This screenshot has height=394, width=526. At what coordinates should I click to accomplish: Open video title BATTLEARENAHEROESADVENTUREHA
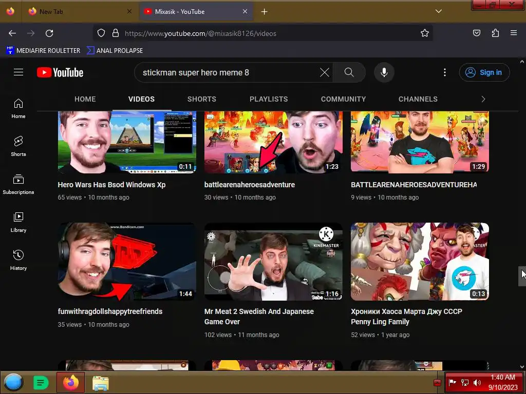click(x=414, y=185)
